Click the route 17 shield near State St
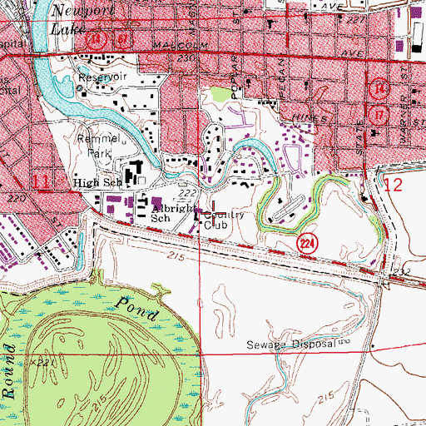 pos(379,115)
